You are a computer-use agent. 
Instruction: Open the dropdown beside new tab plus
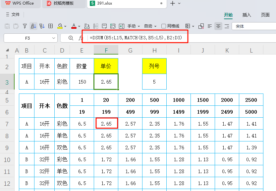(179, 3)
